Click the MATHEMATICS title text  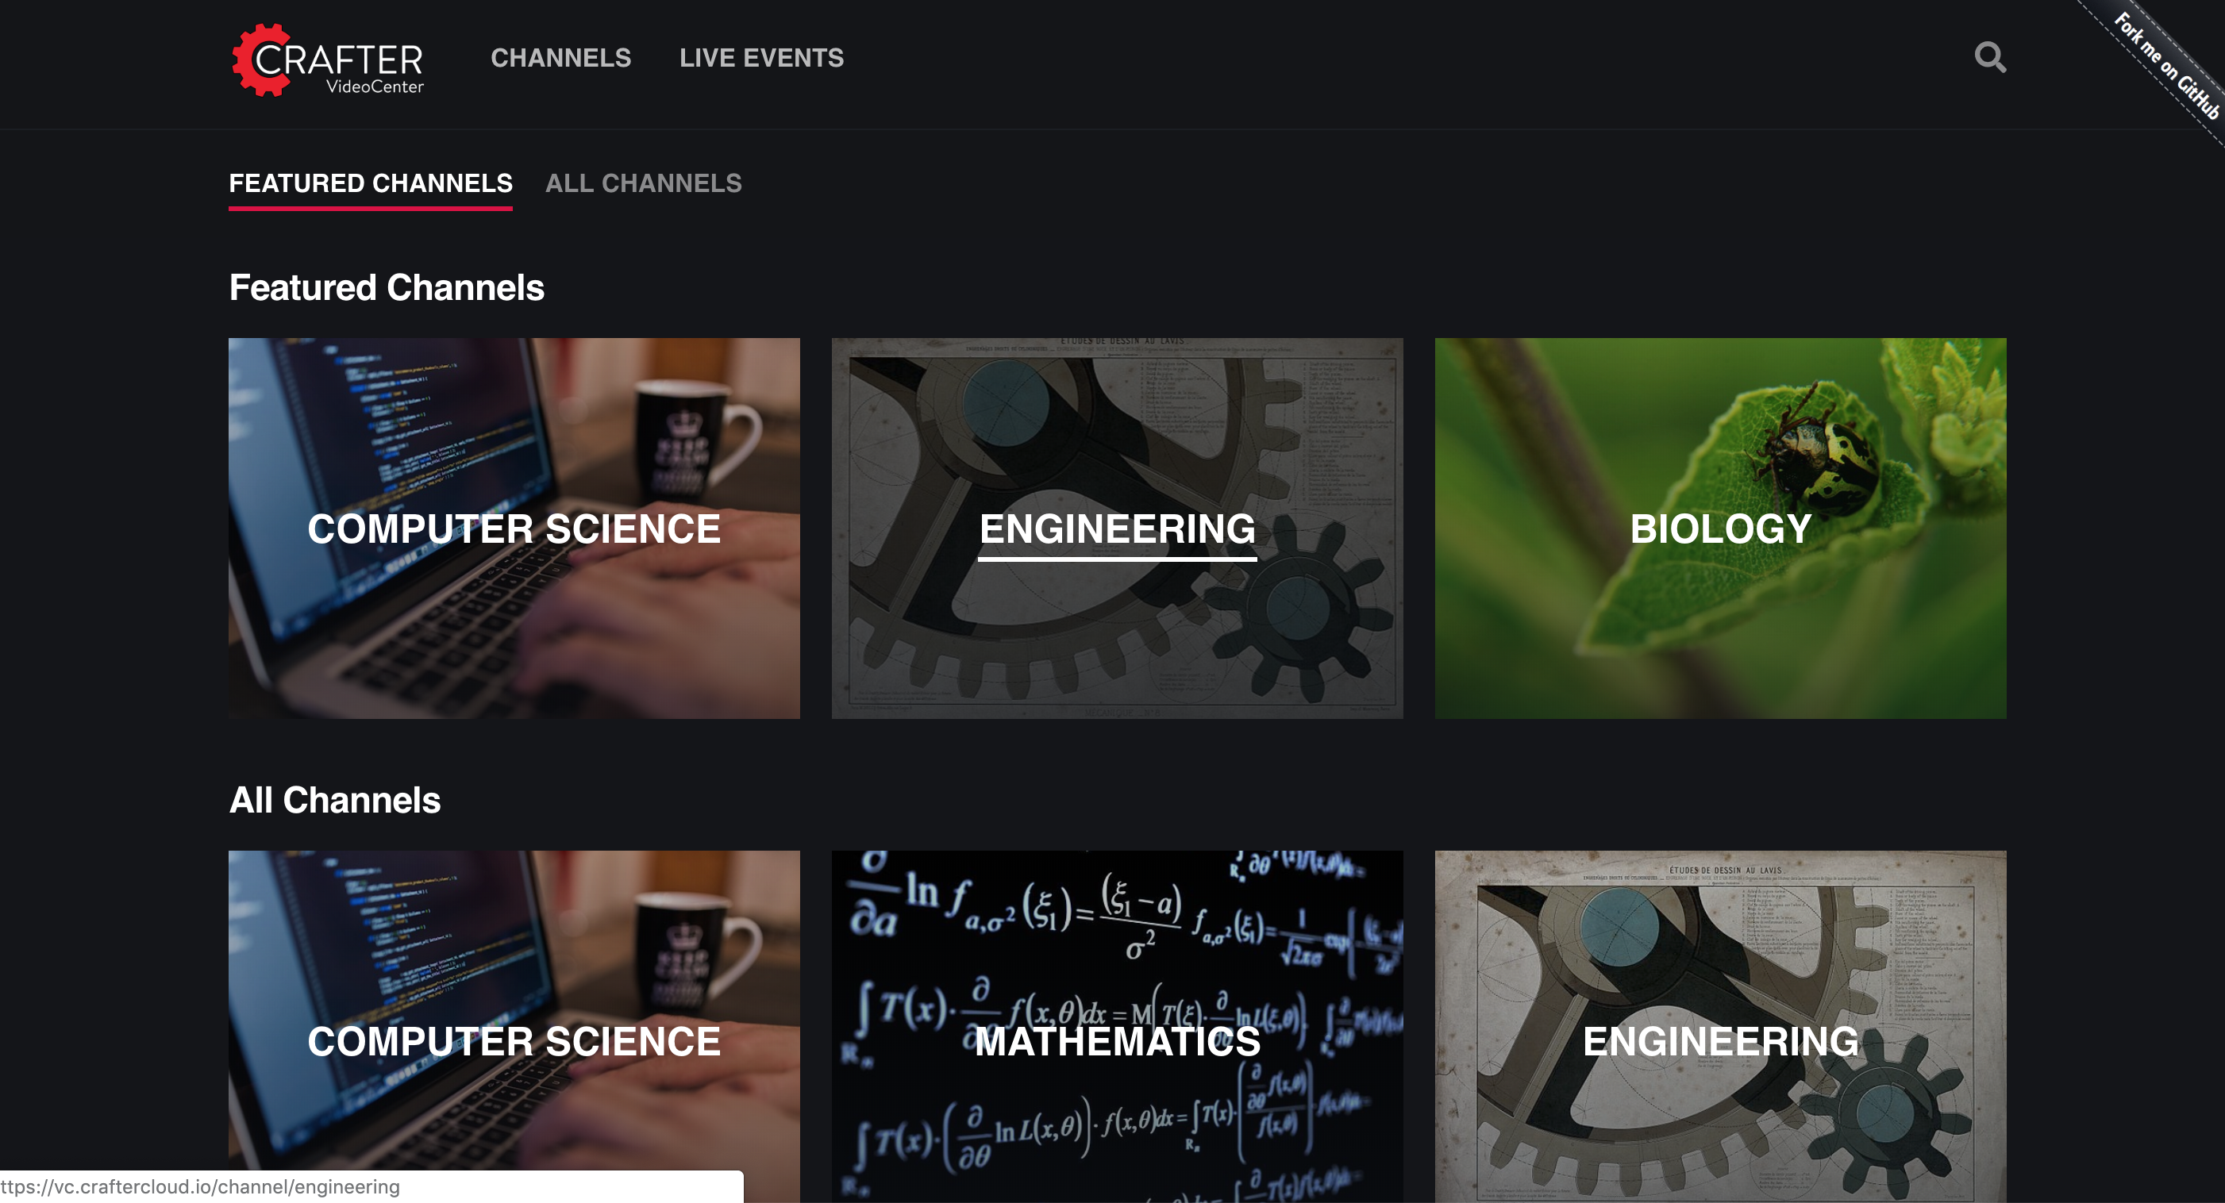(1117, 1041)
